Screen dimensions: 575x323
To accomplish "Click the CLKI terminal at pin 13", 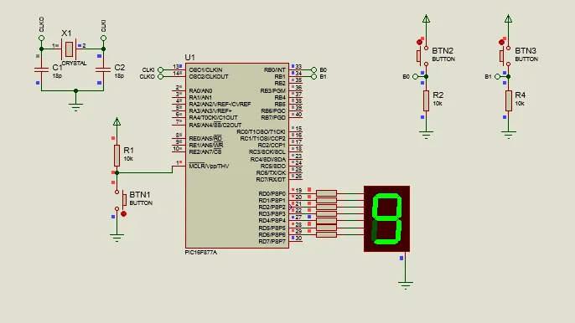I will 160,69.
